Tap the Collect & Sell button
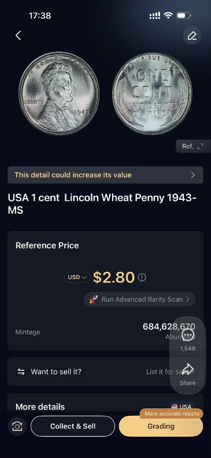 [73, 426]
